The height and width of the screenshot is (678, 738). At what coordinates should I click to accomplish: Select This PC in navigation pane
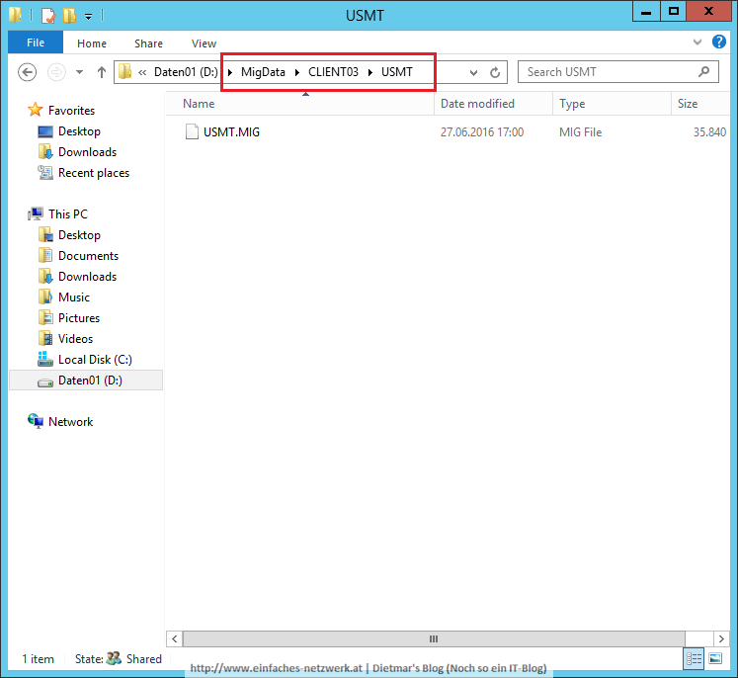(68, 214)
